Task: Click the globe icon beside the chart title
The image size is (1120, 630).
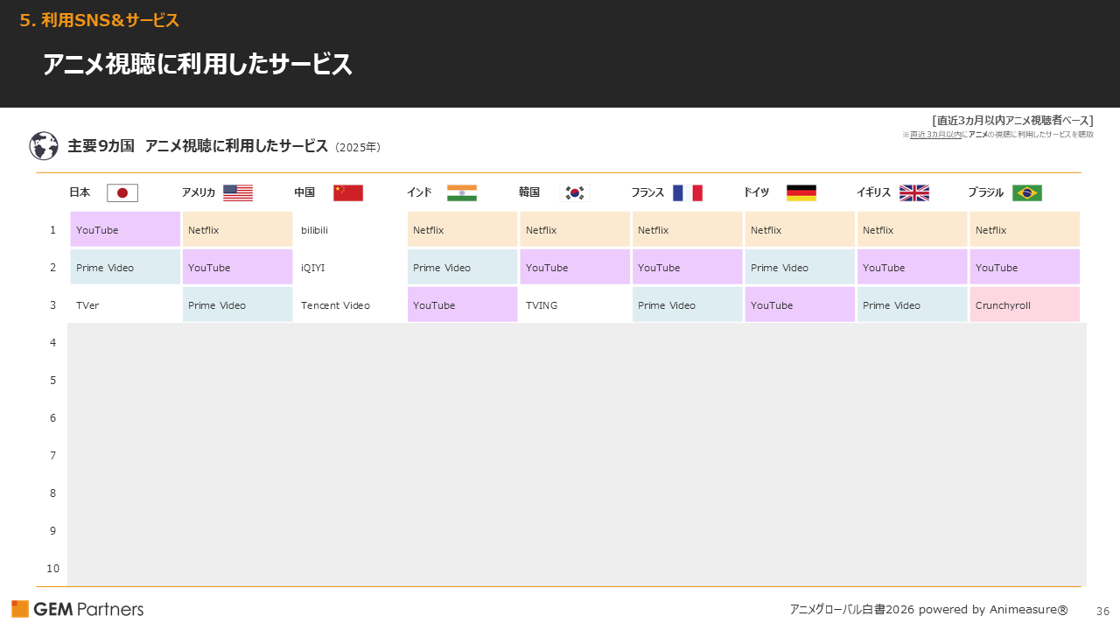Action: click(41, 145)
